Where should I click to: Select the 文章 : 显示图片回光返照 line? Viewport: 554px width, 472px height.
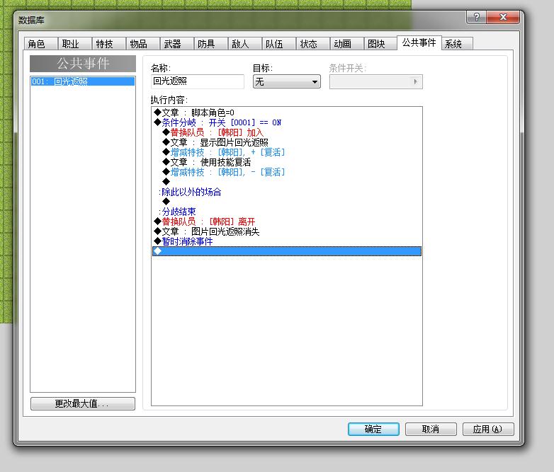(286, 142)
